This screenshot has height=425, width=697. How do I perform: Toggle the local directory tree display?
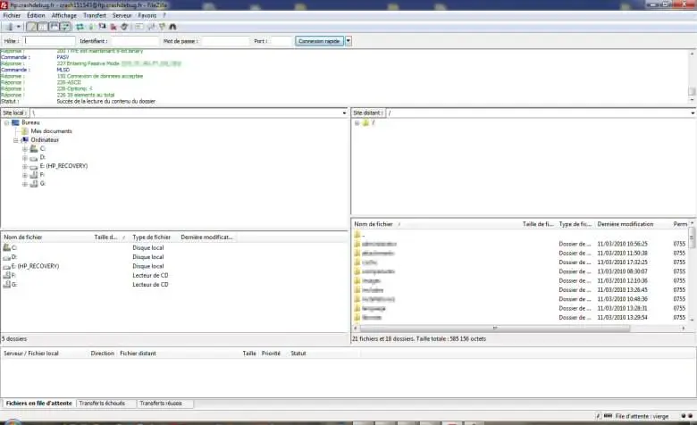click(42, 27)
